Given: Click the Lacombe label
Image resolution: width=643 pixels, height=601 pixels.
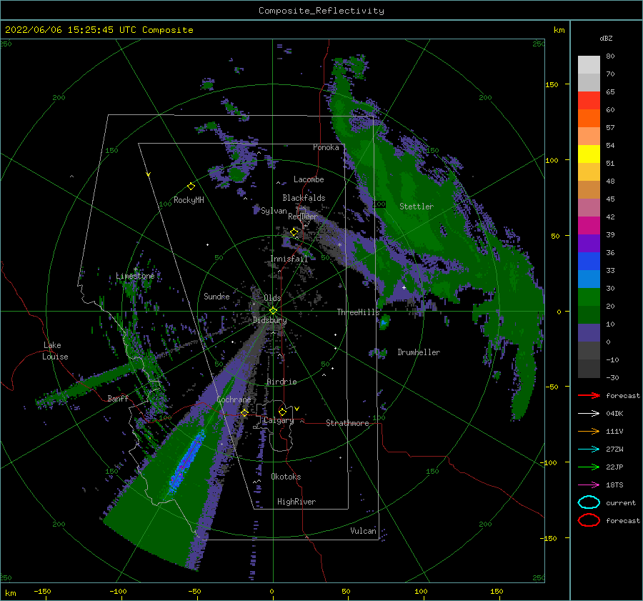Looking at the screenshot, I should 309,179.
